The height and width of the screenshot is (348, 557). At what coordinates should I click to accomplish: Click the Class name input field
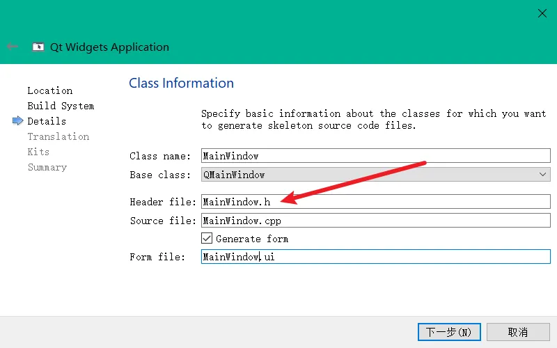pos(375,155)
